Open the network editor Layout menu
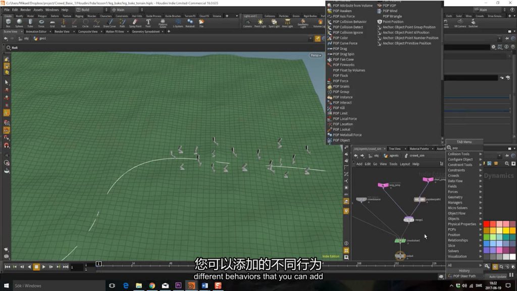Screen dimensions: 517x291 pos(404,164)
